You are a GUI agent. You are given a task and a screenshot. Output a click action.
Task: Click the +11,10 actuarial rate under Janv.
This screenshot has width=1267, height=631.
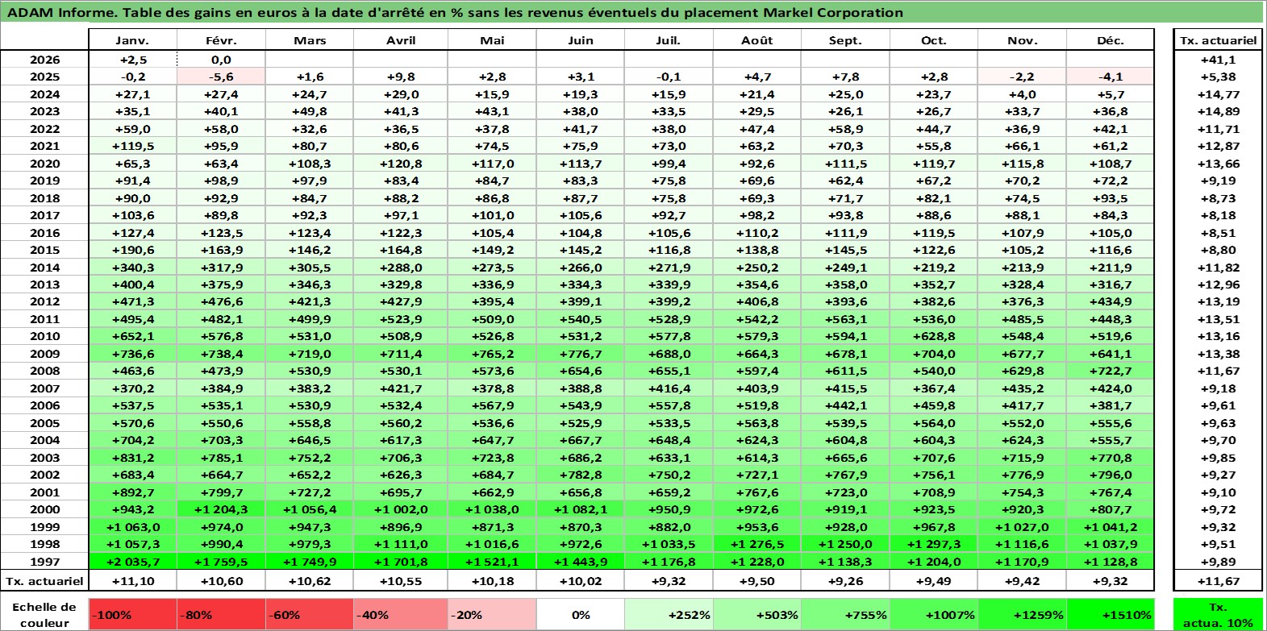(x=132, y=581)
